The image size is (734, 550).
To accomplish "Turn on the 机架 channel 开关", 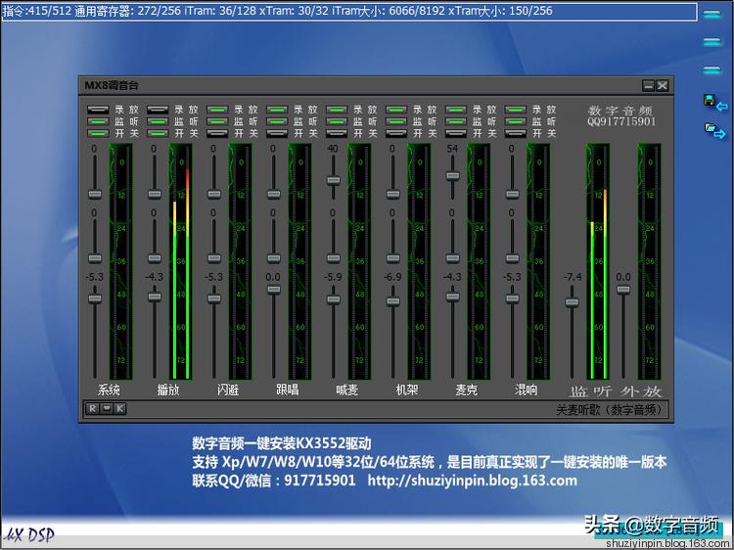I will coord(396,133).
